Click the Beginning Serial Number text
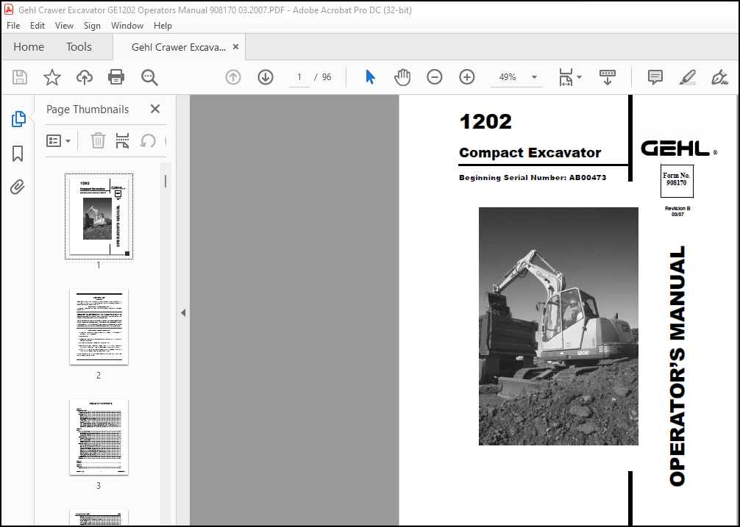Image resolution: width=740 pixels, height=527 pixels. click(533, 178)
